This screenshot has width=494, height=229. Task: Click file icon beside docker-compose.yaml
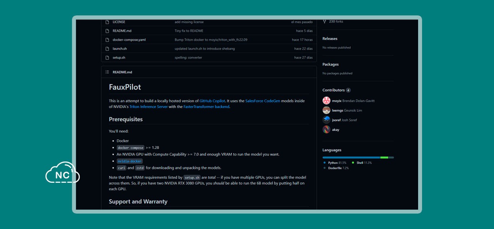(x=107, y=40)
